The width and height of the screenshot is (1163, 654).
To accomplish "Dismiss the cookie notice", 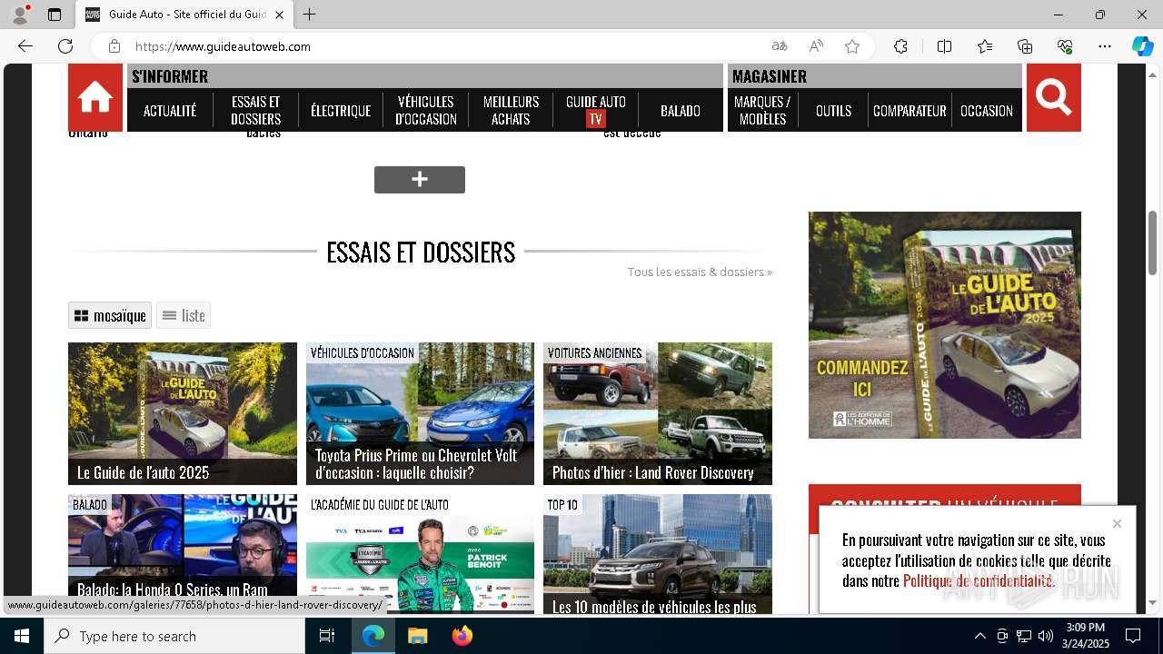I will coord(1117,523).
